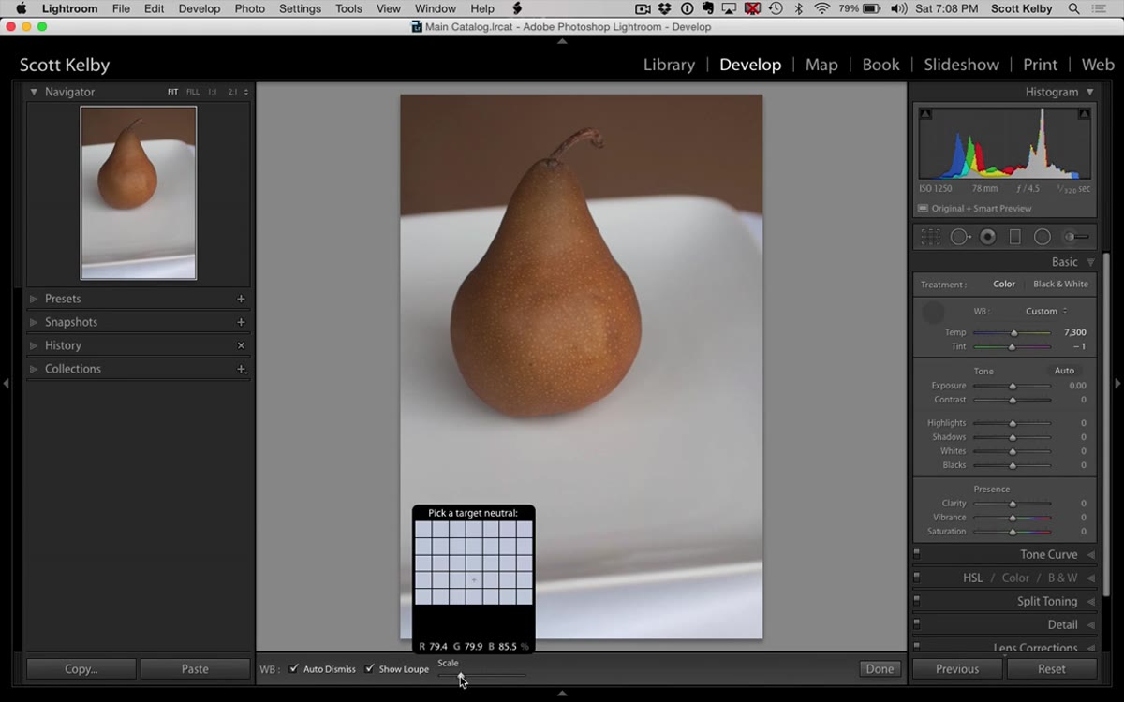Screen dimensions: 1124x702
Task: Uncheck Show Loupe option
Action: click(369, 669)
